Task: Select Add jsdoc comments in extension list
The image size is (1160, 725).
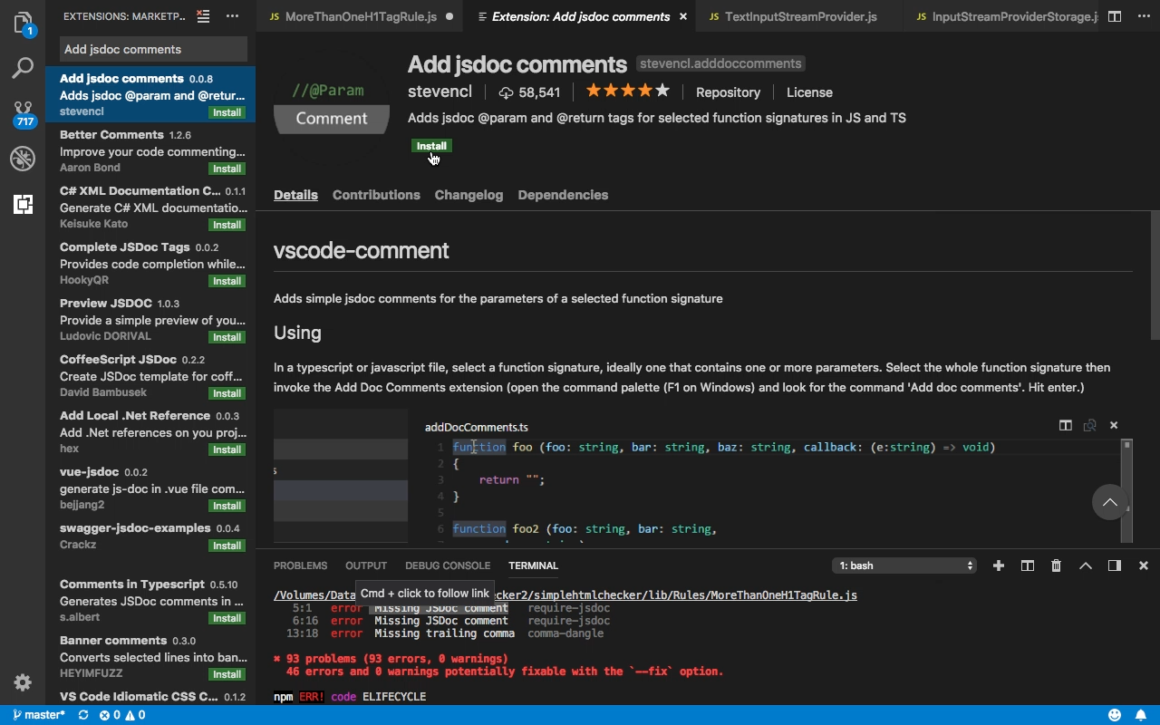Action: pos(150,94)
